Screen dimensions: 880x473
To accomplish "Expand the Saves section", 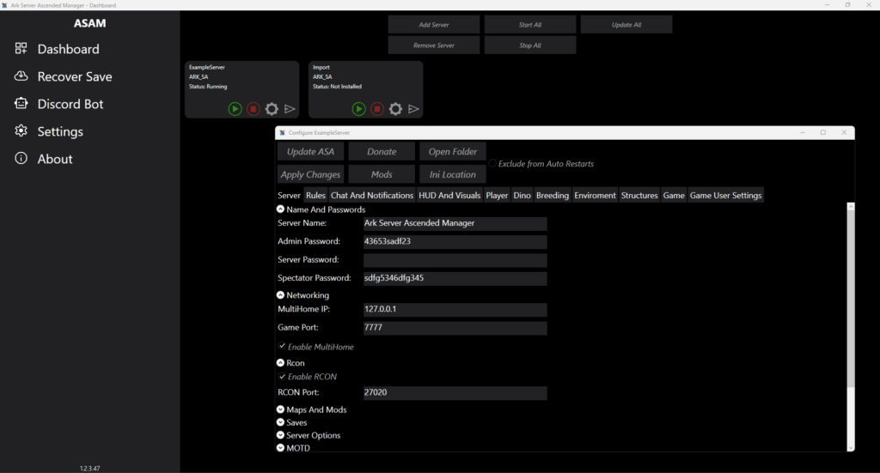I will pos(281,422).
